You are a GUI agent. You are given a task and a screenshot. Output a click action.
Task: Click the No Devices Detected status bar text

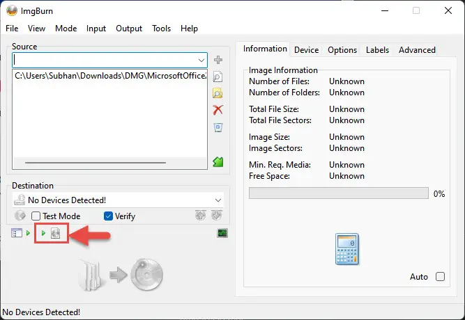pos(41,312)
